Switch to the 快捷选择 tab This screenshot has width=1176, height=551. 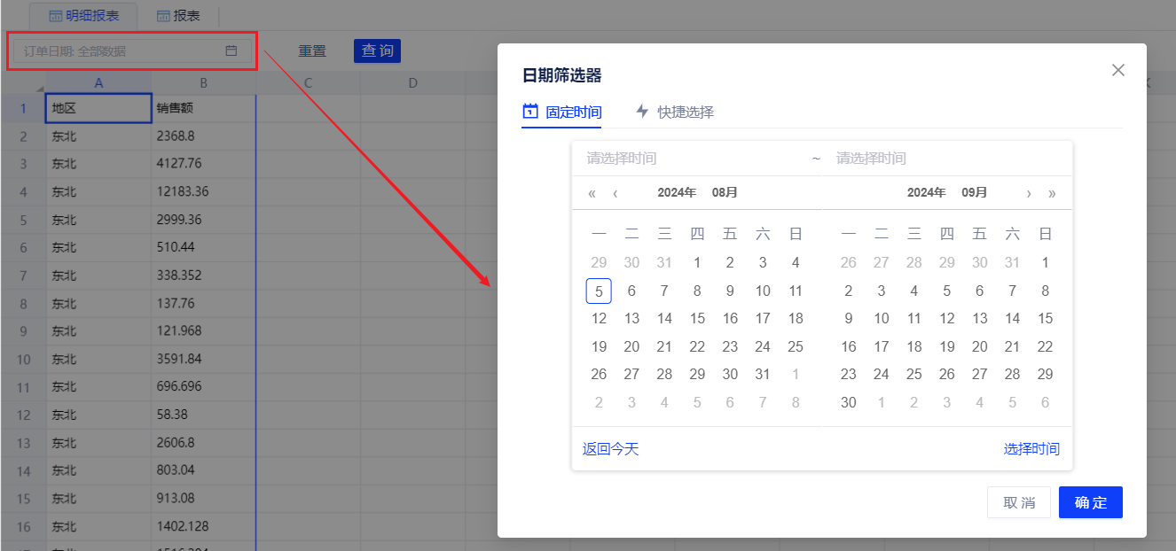point(675,112)
